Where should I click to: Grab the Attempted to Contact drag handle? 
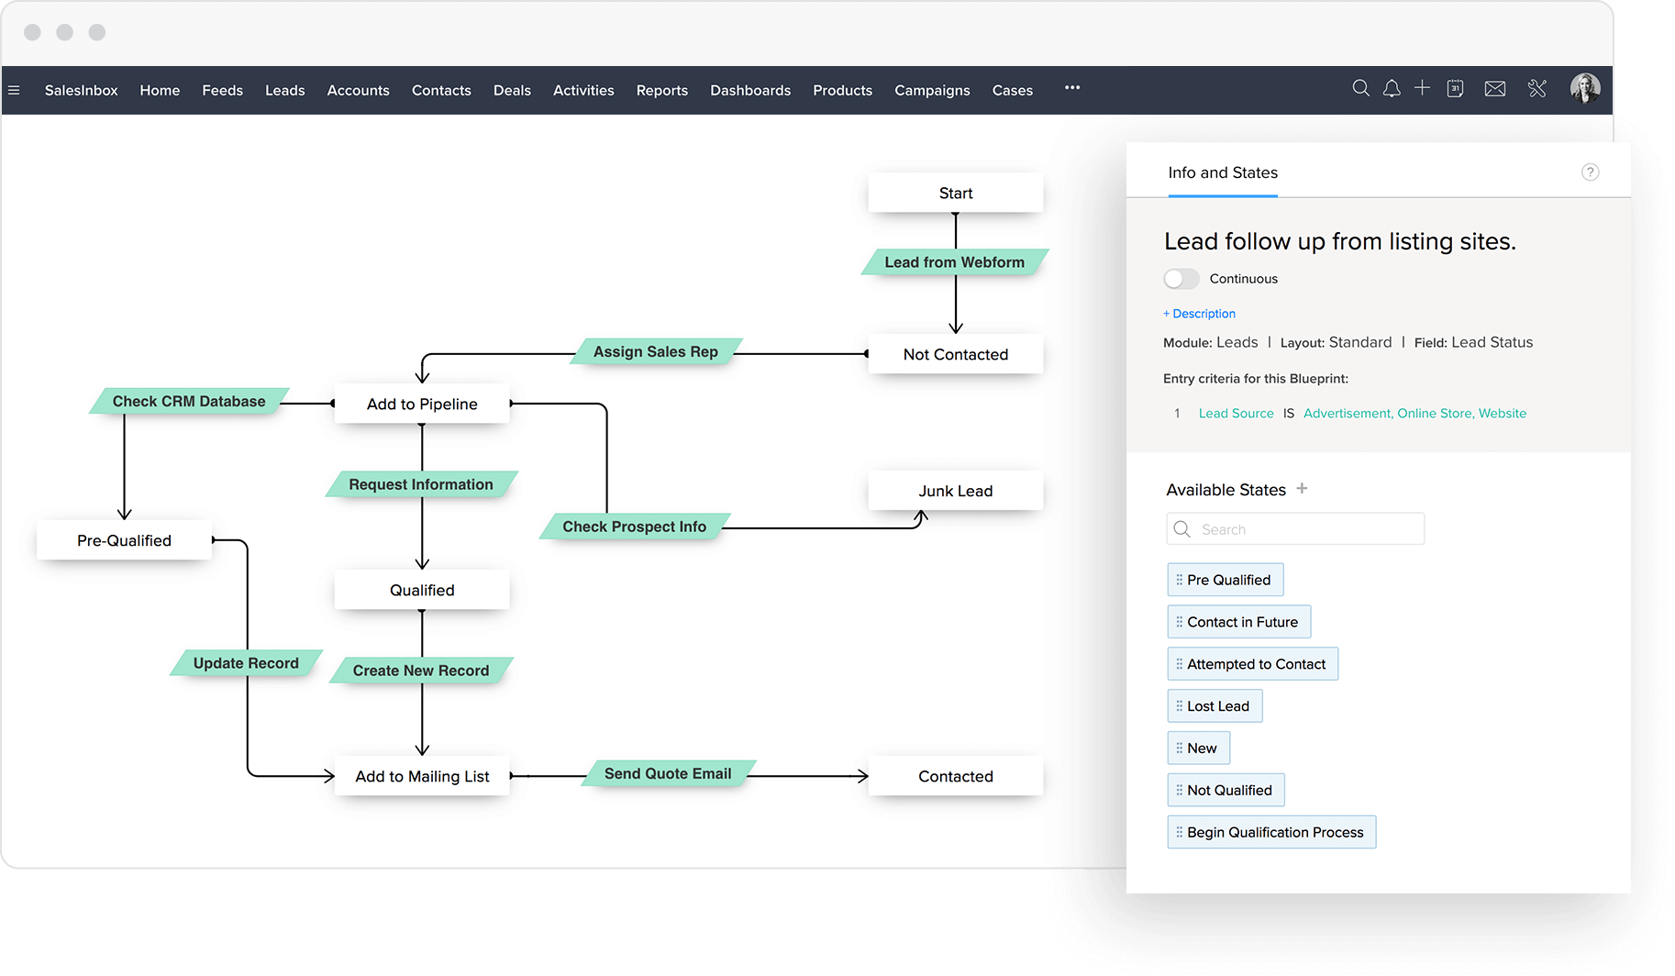click(x=1179, y=664)
